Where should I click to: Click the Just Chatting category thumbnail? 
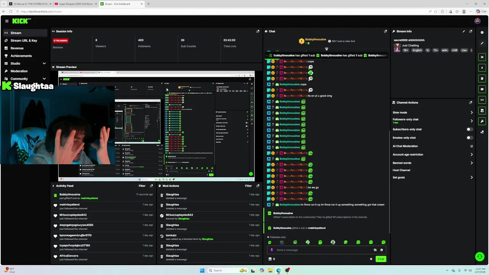tap(397, 48)
